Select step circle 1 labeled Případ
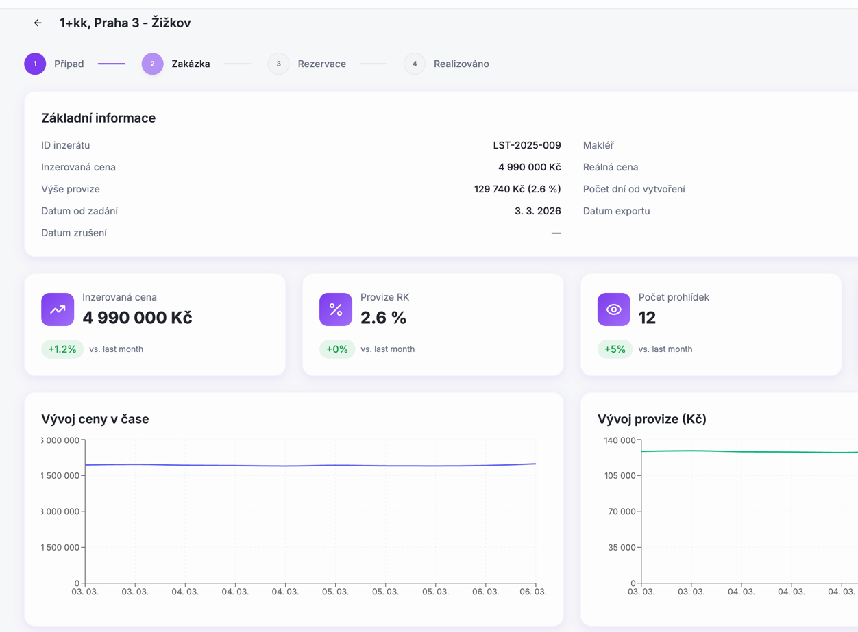This screenshot has width=858, height=632. pos(35,63)
